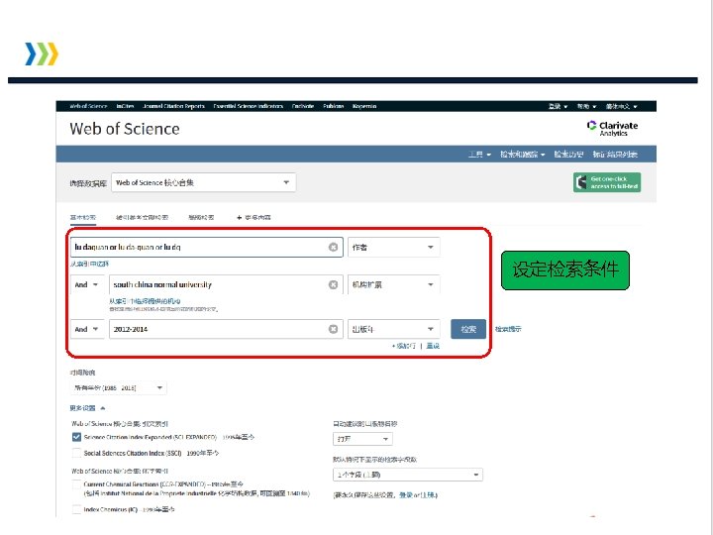Open the 检索和跟踪 menu
This screenshot has height=535, width=713.
click(523, 155)
